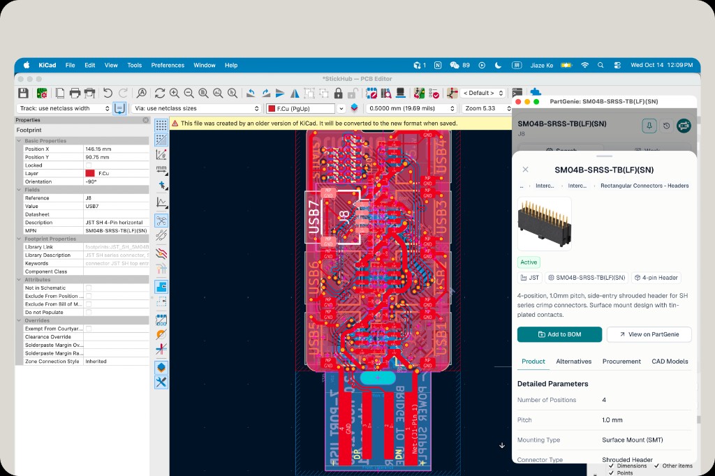Update the PCB from the schematic
Viewport: 715px width, 476px height.
(x=419, y=93)
